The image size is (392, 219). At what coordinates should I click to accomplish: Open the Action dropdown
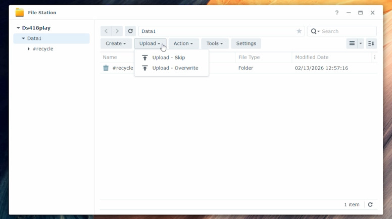[183, 43]
